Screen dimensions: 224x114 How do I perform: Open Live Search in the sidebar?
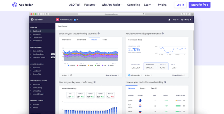(37, 71)
